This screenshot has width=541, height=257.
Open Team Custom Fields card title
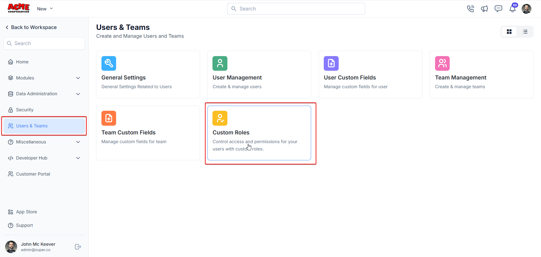(128, 132)
